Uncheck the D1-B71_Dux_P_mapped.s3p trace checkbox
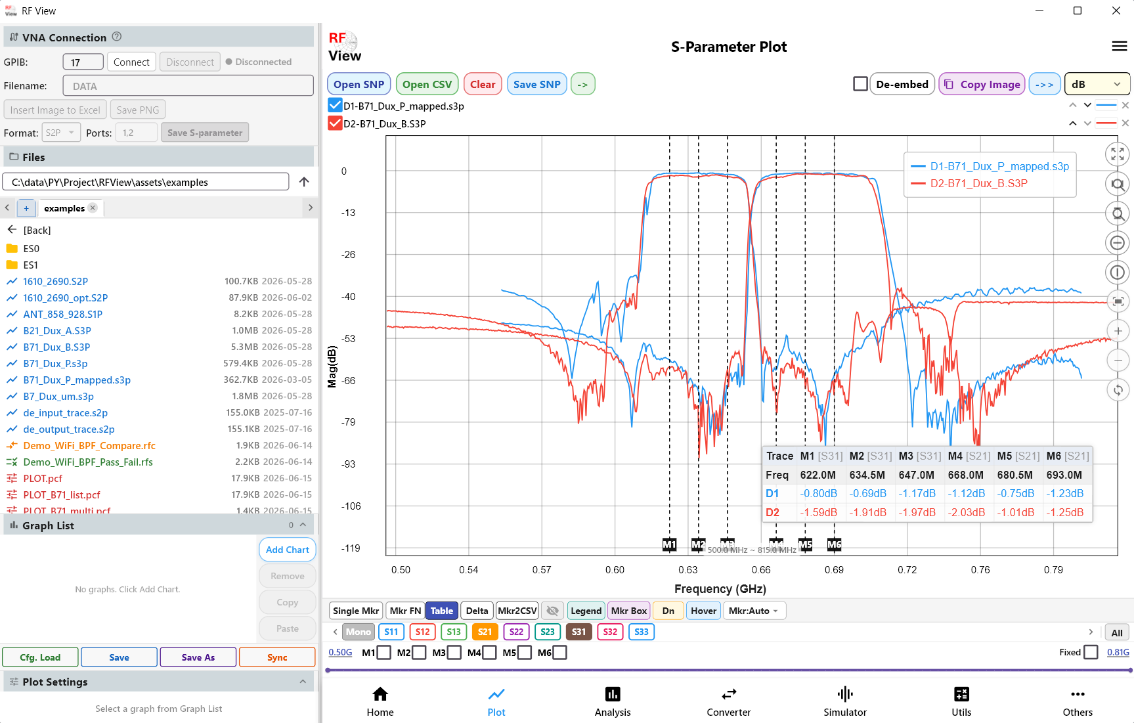 click(x=335, y=105)
